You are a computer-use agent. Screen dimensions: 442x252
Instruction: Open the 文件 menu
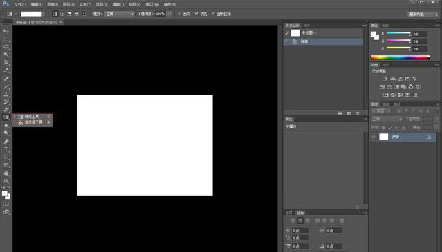click(x=20, y=5)
